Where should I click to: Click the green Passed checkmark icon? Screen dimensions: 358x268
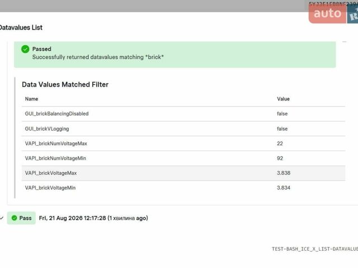point(25,49)
